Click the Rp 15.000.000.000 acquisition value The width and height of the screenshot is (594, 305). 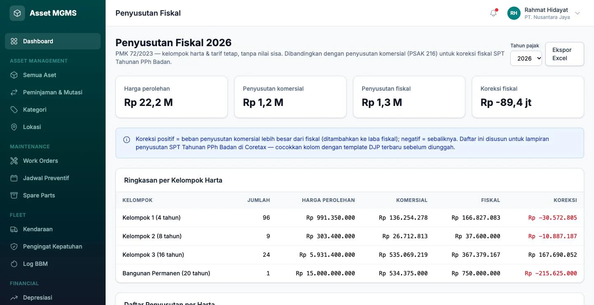tap(325, 273)
